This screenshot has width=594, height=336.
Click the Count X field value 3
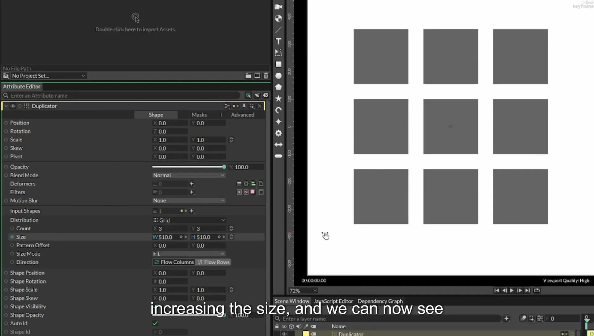(x=170, y=229)
